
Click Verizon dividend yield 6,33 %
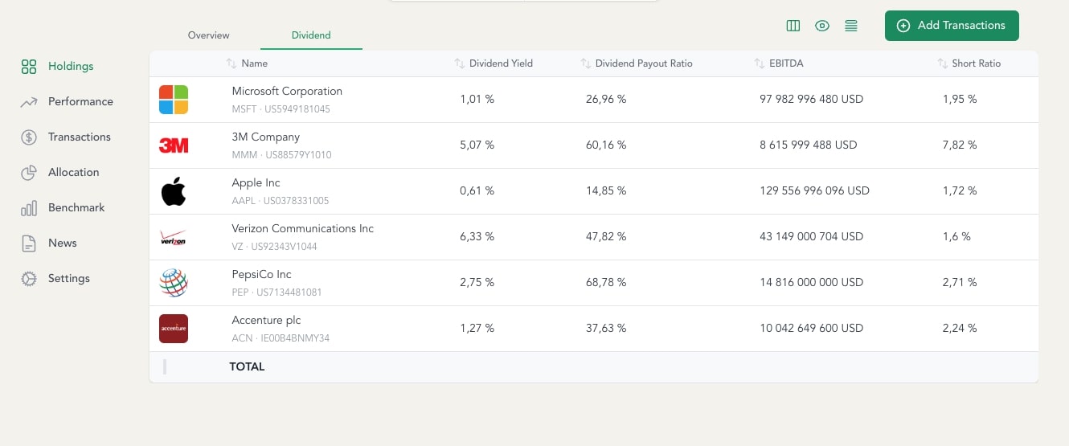[x=477, y=237]
